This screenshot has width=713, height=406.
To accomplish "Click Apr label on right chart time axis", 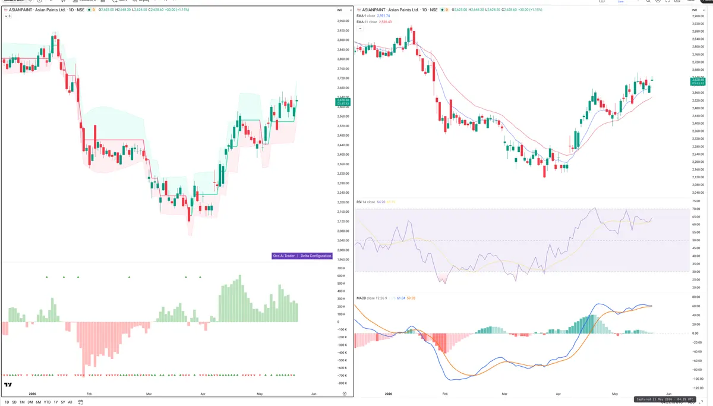I will (x=559, y=394).
